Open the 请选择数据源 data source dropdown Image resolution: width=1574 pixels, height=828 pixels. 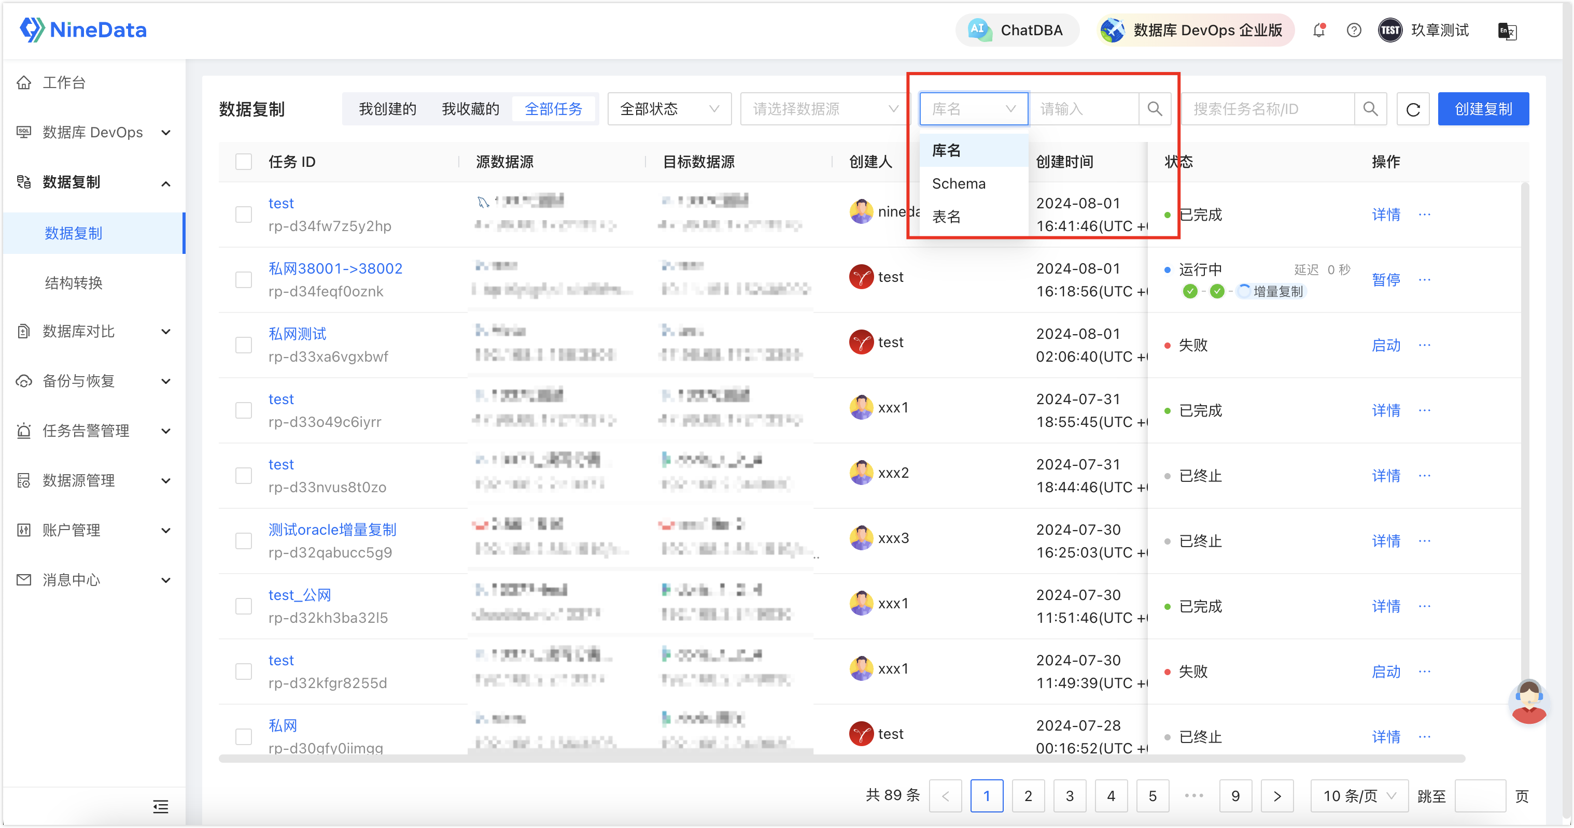pyautogui.click(x=824, y=108)
